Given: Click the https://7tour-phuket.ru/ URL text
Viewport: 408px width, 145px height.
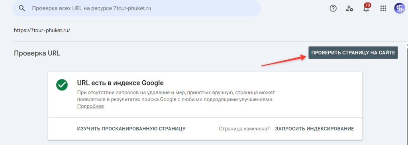Looking at the screenshot, I should click(42, 30).
